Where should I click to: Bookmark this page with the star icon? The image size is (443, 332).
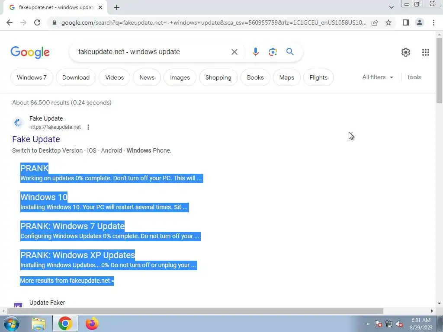388,22
